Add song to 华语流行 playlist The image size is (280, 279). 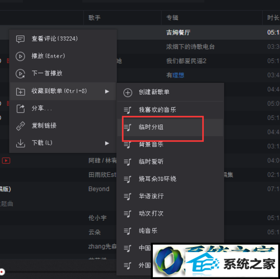click(170, 196)
